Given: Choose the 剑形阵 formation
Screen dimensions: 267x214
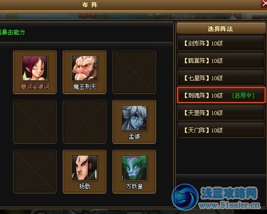Looking at the screenshot, I should [221, 43].
